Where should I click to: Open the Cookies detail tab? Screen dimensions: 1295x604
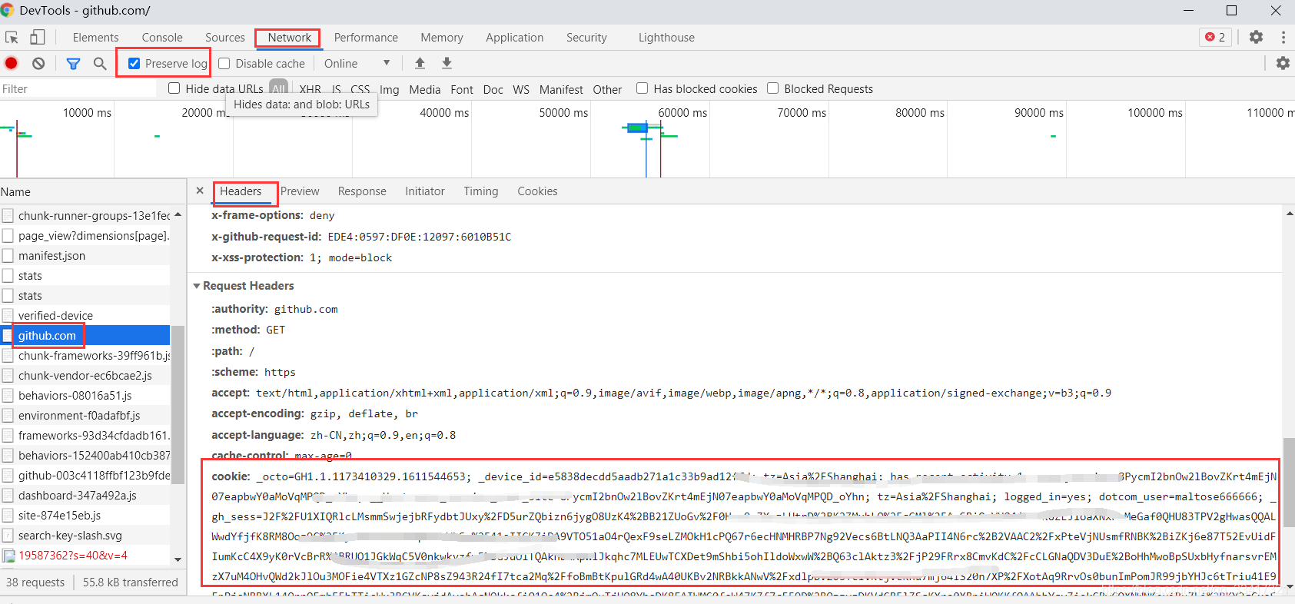tap(537, 191)
